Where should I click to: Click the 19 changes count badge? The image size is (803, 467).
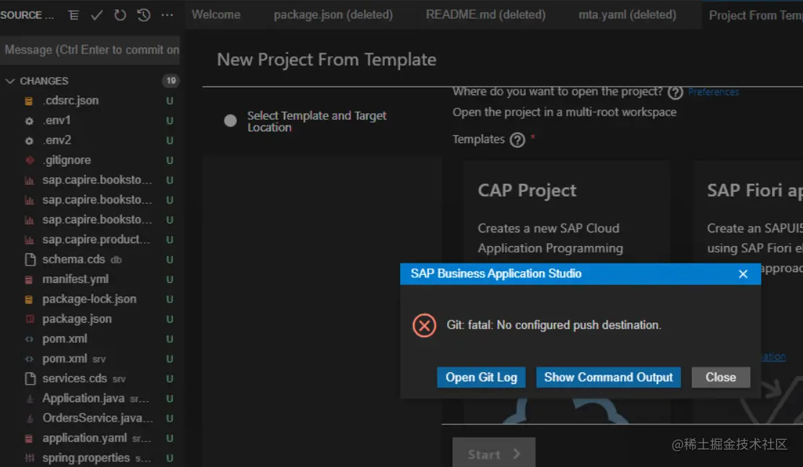pos(170,80)
